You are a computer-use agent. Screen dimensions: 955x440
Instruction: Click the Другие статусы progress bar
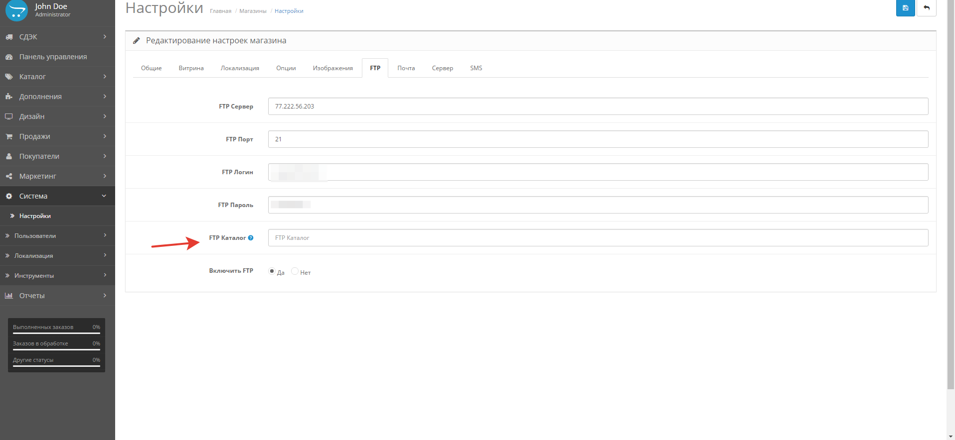tap(56, 366)
